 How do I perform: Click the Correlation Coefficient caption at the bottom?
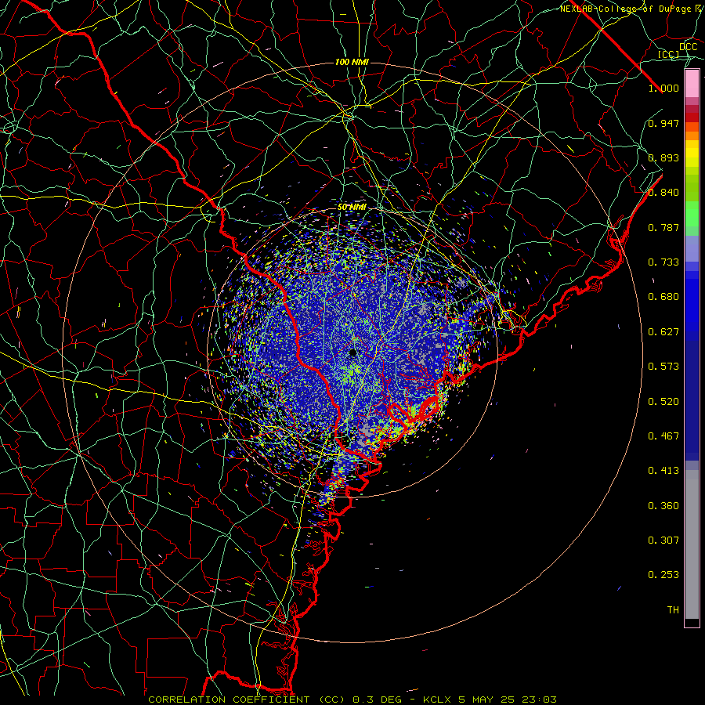247,700
